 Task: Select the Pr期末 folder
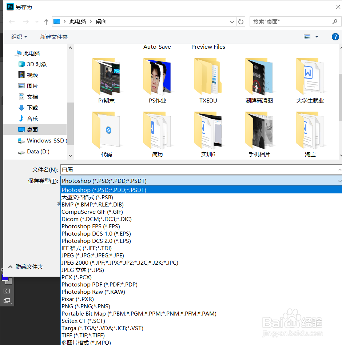click(x=106, y=81)
